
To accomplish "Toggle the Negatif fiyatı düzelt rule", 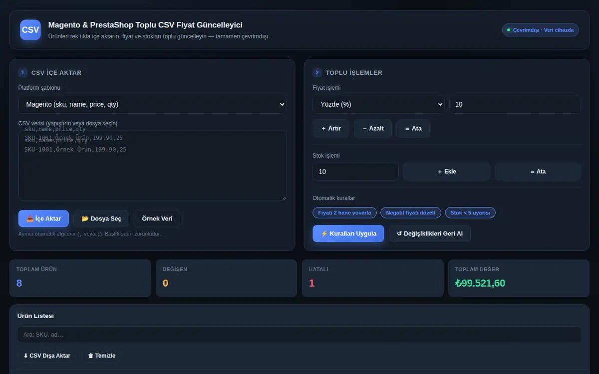I will pos(411,213).
